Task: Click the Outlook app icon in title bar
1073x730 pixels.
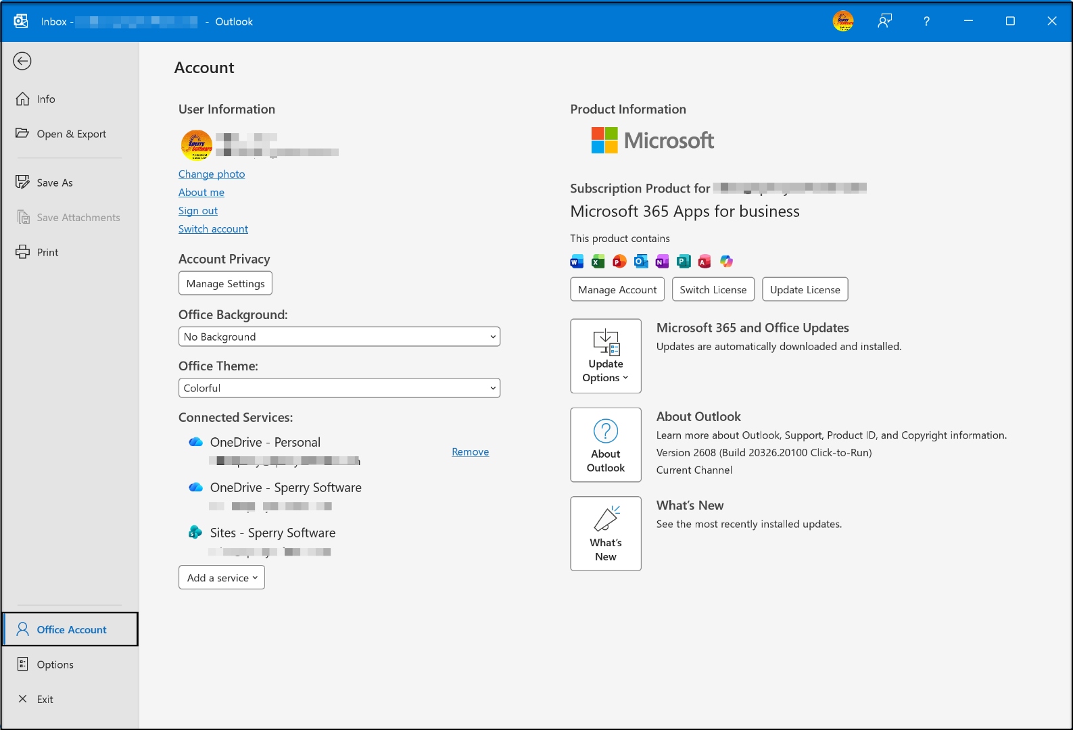Action: click(x=21, y=21)
